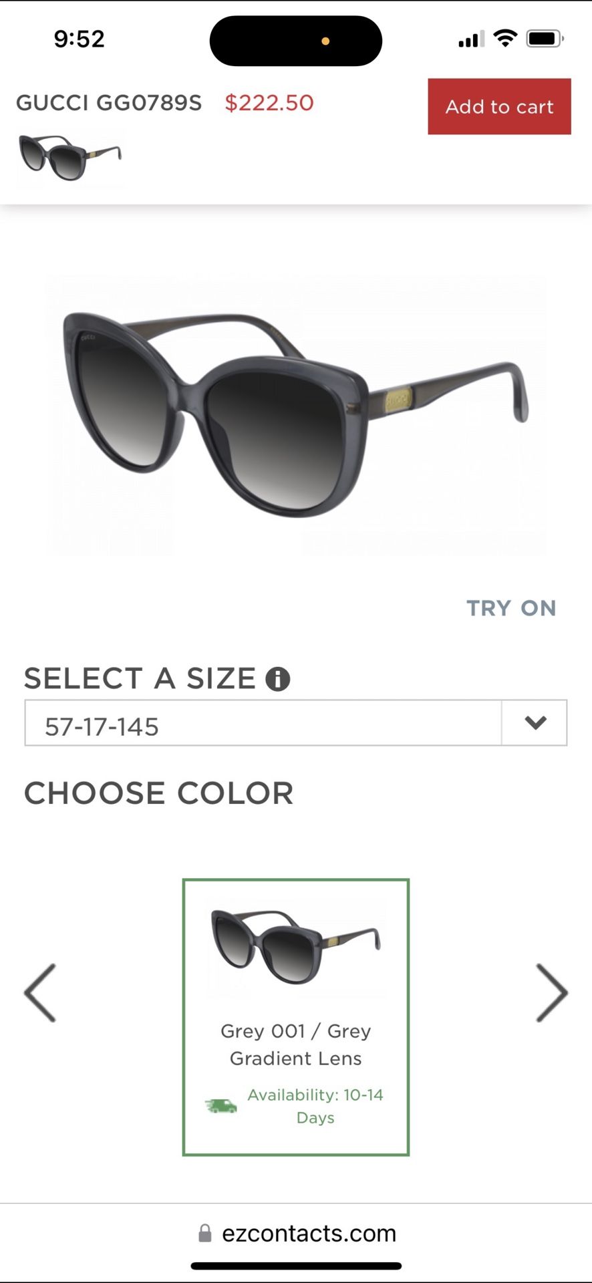This screenshot has width=592, height=1283.
Task: Tap the Wi-Fi icon in the status bar
Action: pyautogui.click(x=506, y=38)
